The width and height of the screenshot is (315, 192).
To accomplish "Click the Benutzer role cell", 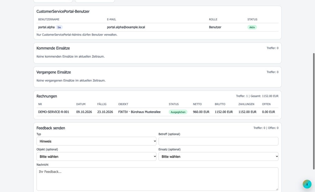I will coord(215,27).
